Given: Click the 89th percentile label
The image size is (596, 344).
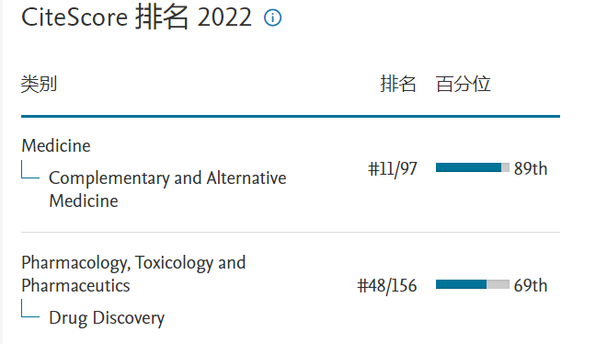Looking at the screenshot, I should click(531, 168).
